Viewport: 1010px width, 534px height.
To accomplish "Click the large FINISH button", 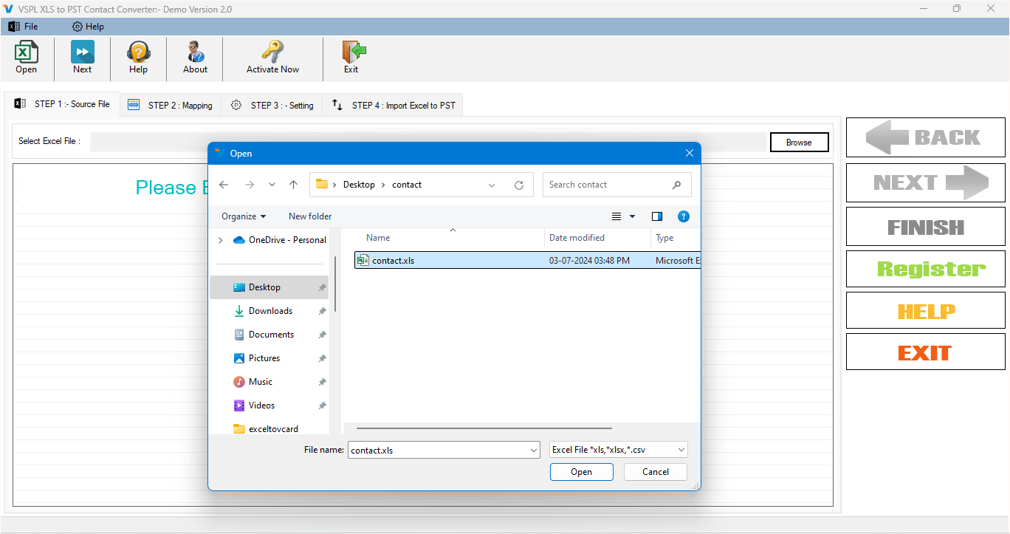I will 925,227.
